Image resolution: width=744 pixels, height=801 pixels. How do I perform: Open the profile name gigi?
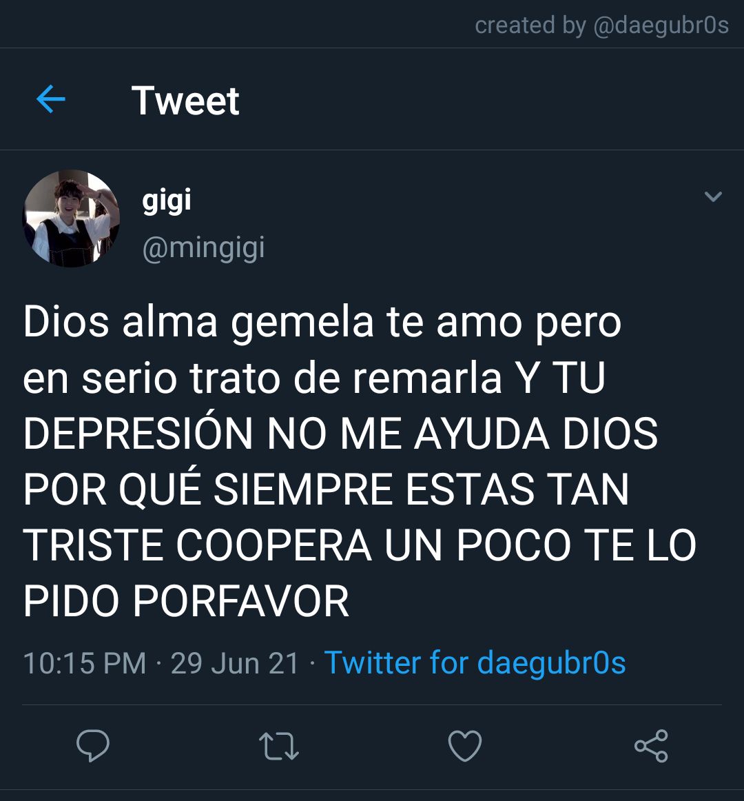point(167,200)
